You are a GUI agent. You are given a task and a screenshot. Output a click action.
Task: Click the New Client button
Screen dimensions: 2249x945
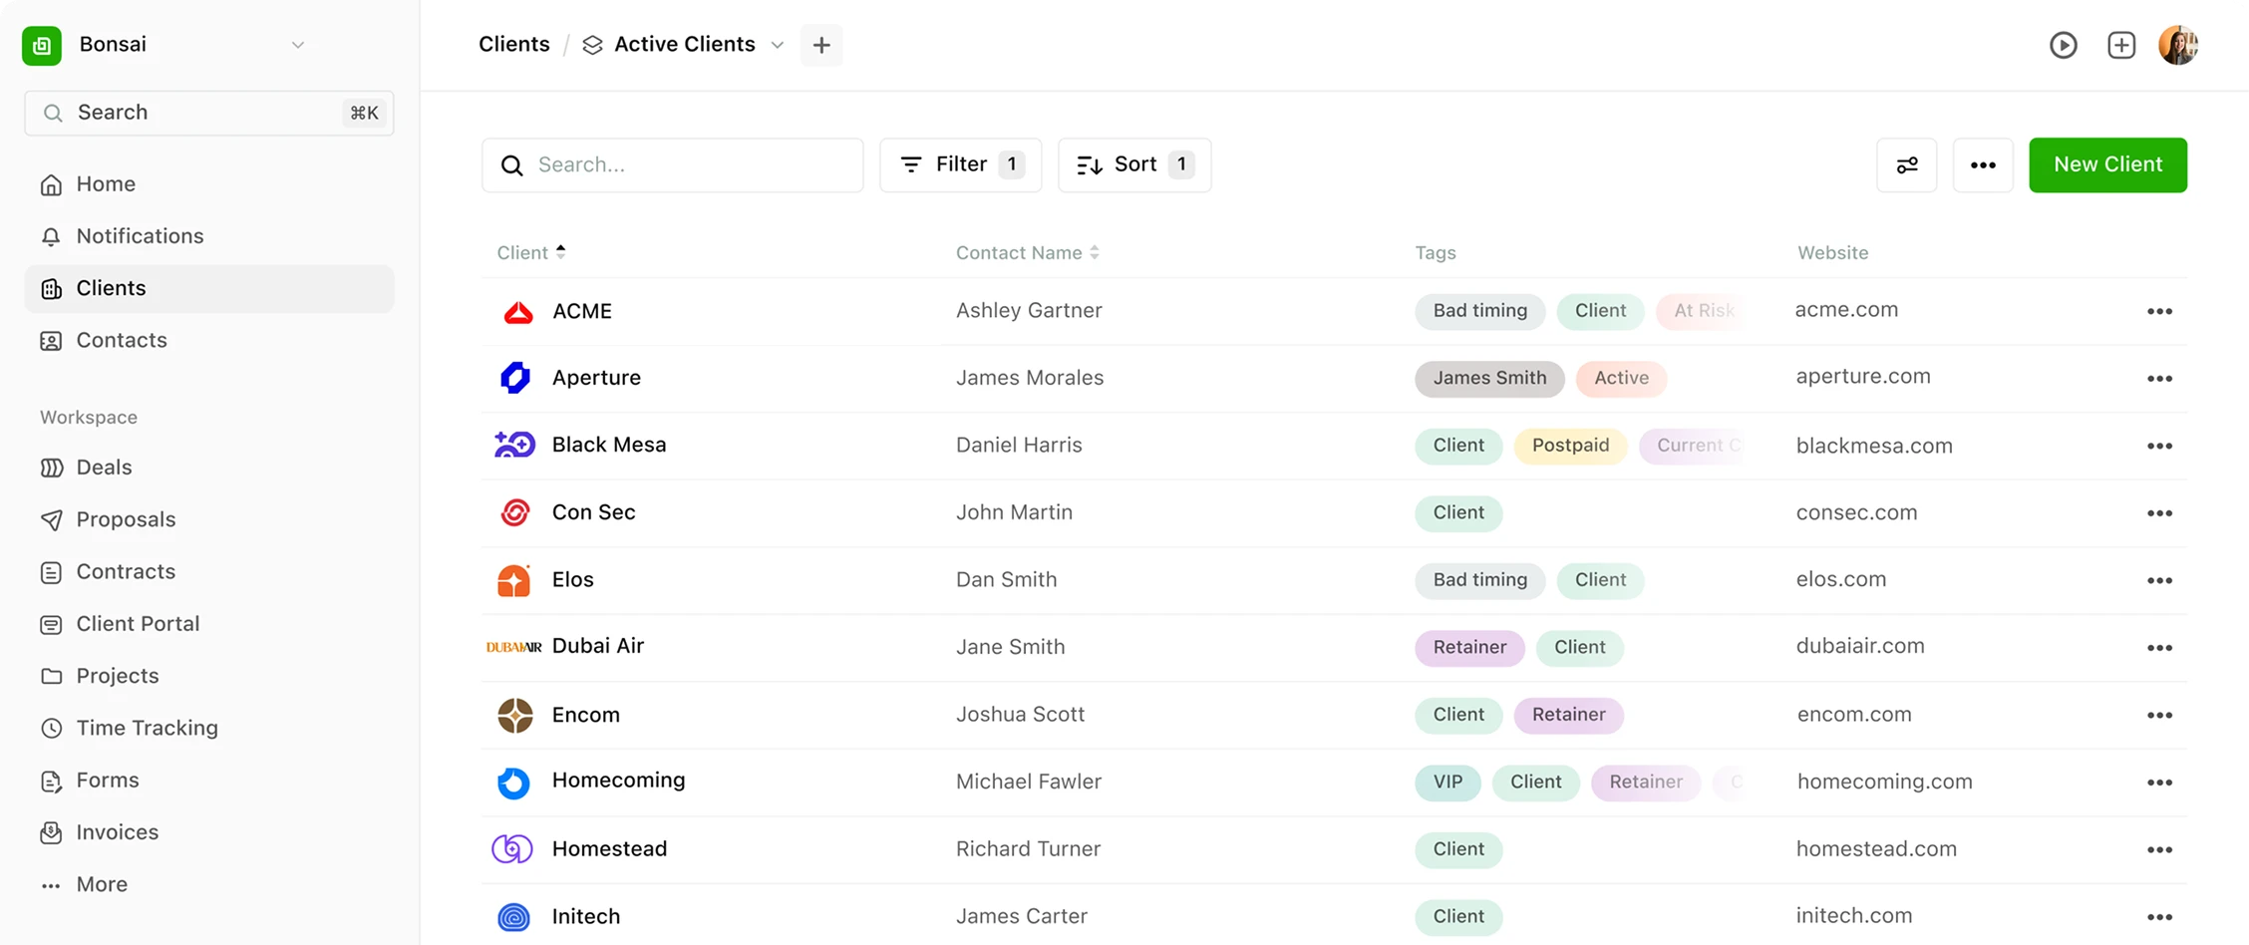pos(2107,164)
